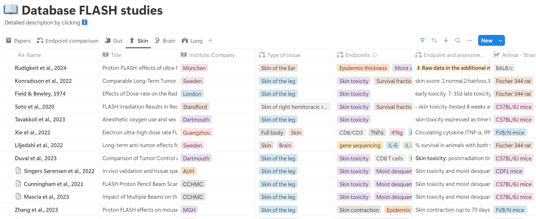536x219 pixels.
Task: Click the lightning bolt automations icon
Action: (x=446, y=41)
